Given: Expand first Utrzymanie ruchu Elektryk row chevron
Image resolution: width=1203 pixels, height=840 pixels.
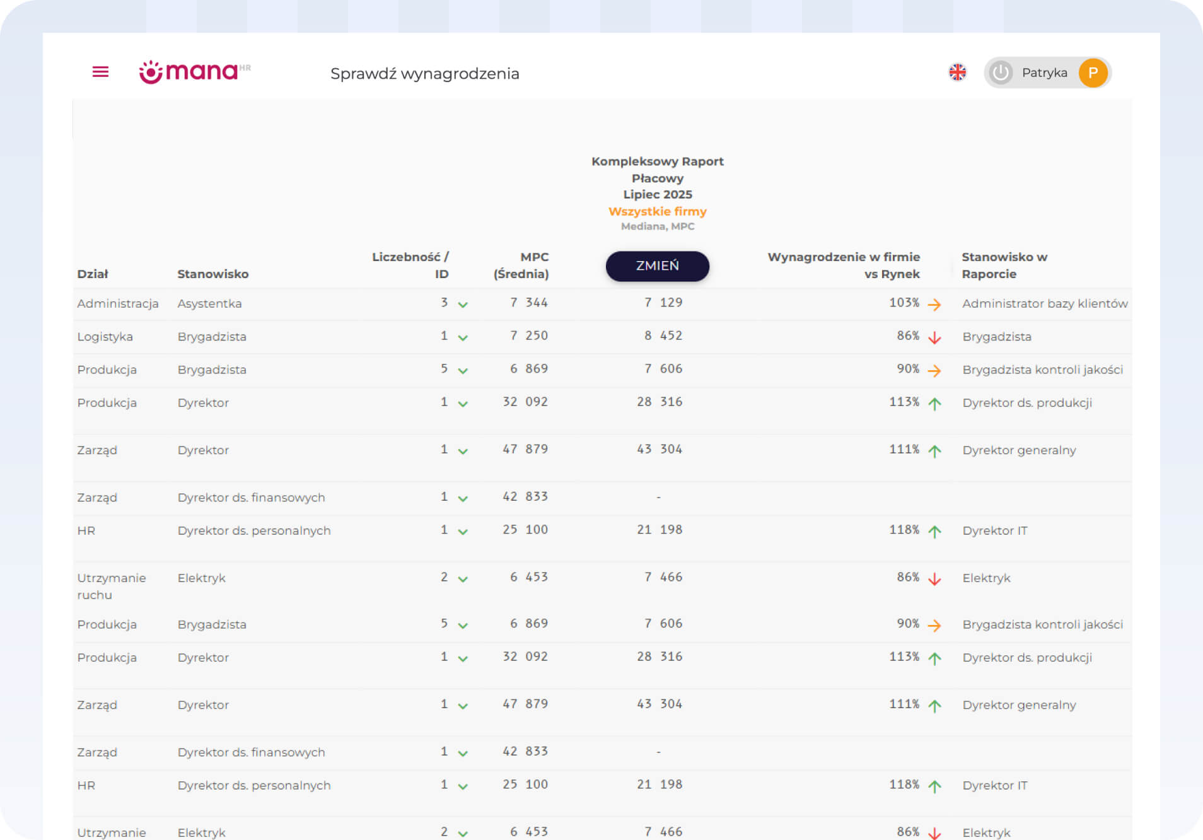Looking at the screenshot, I should [x=463, y=579].
